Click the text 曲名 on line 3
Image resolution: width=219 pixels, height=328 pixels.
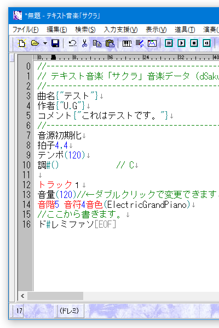point(46,96)
